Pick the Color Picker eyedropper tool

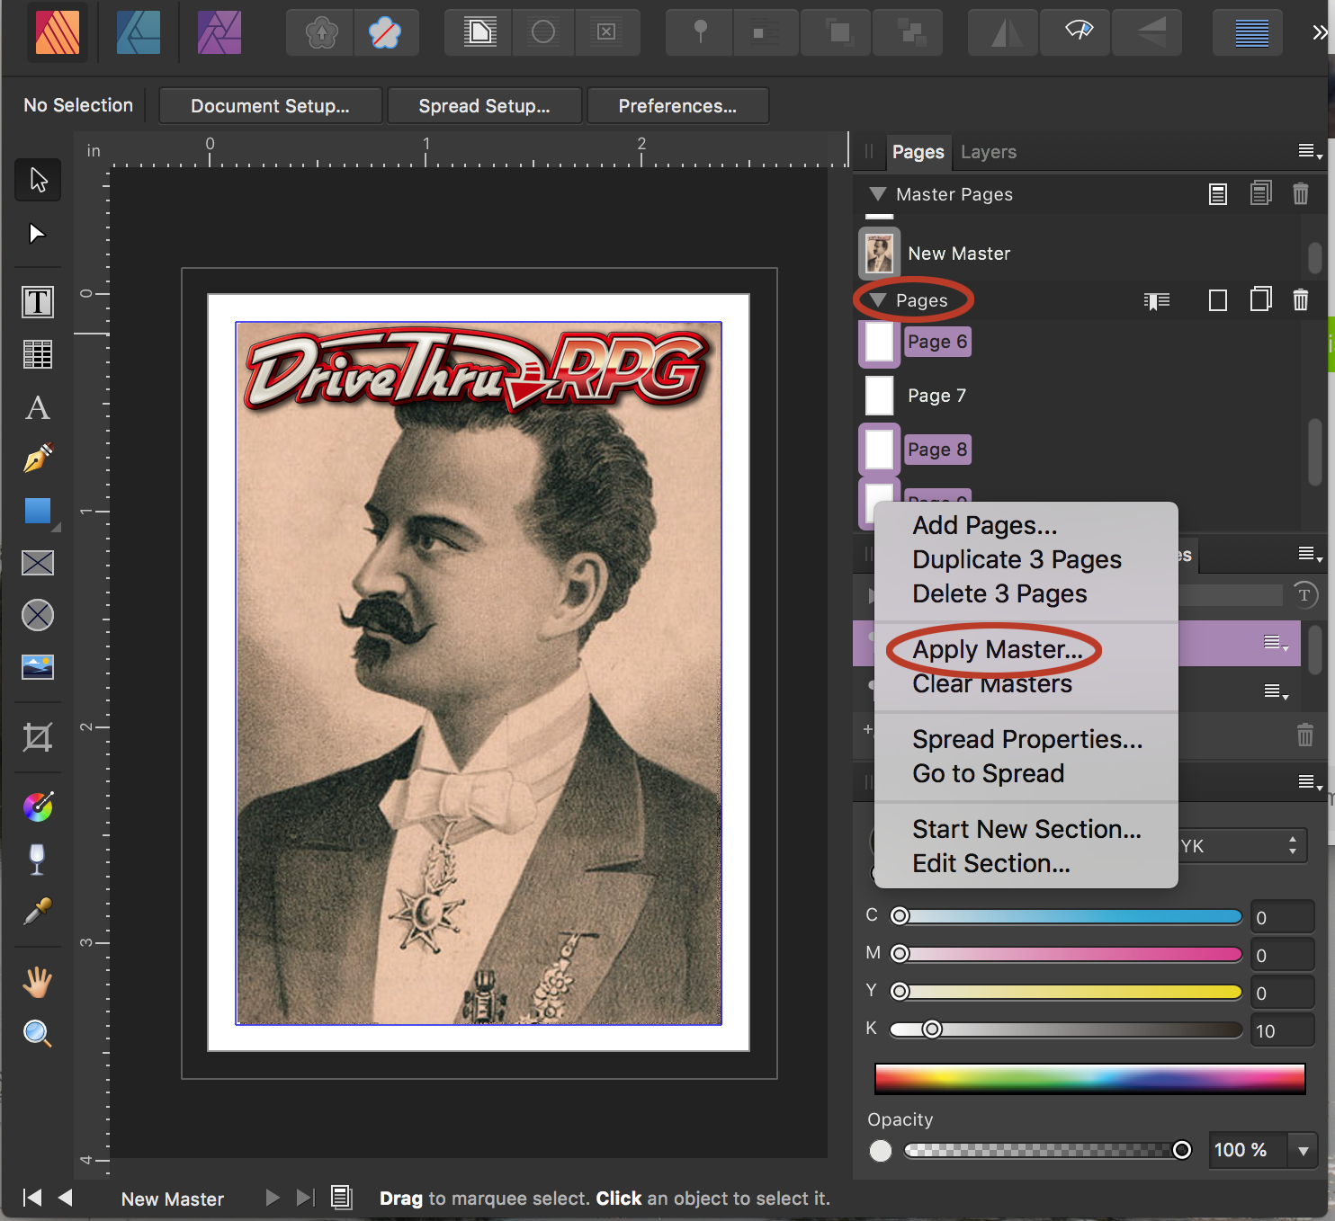[38, 912]
